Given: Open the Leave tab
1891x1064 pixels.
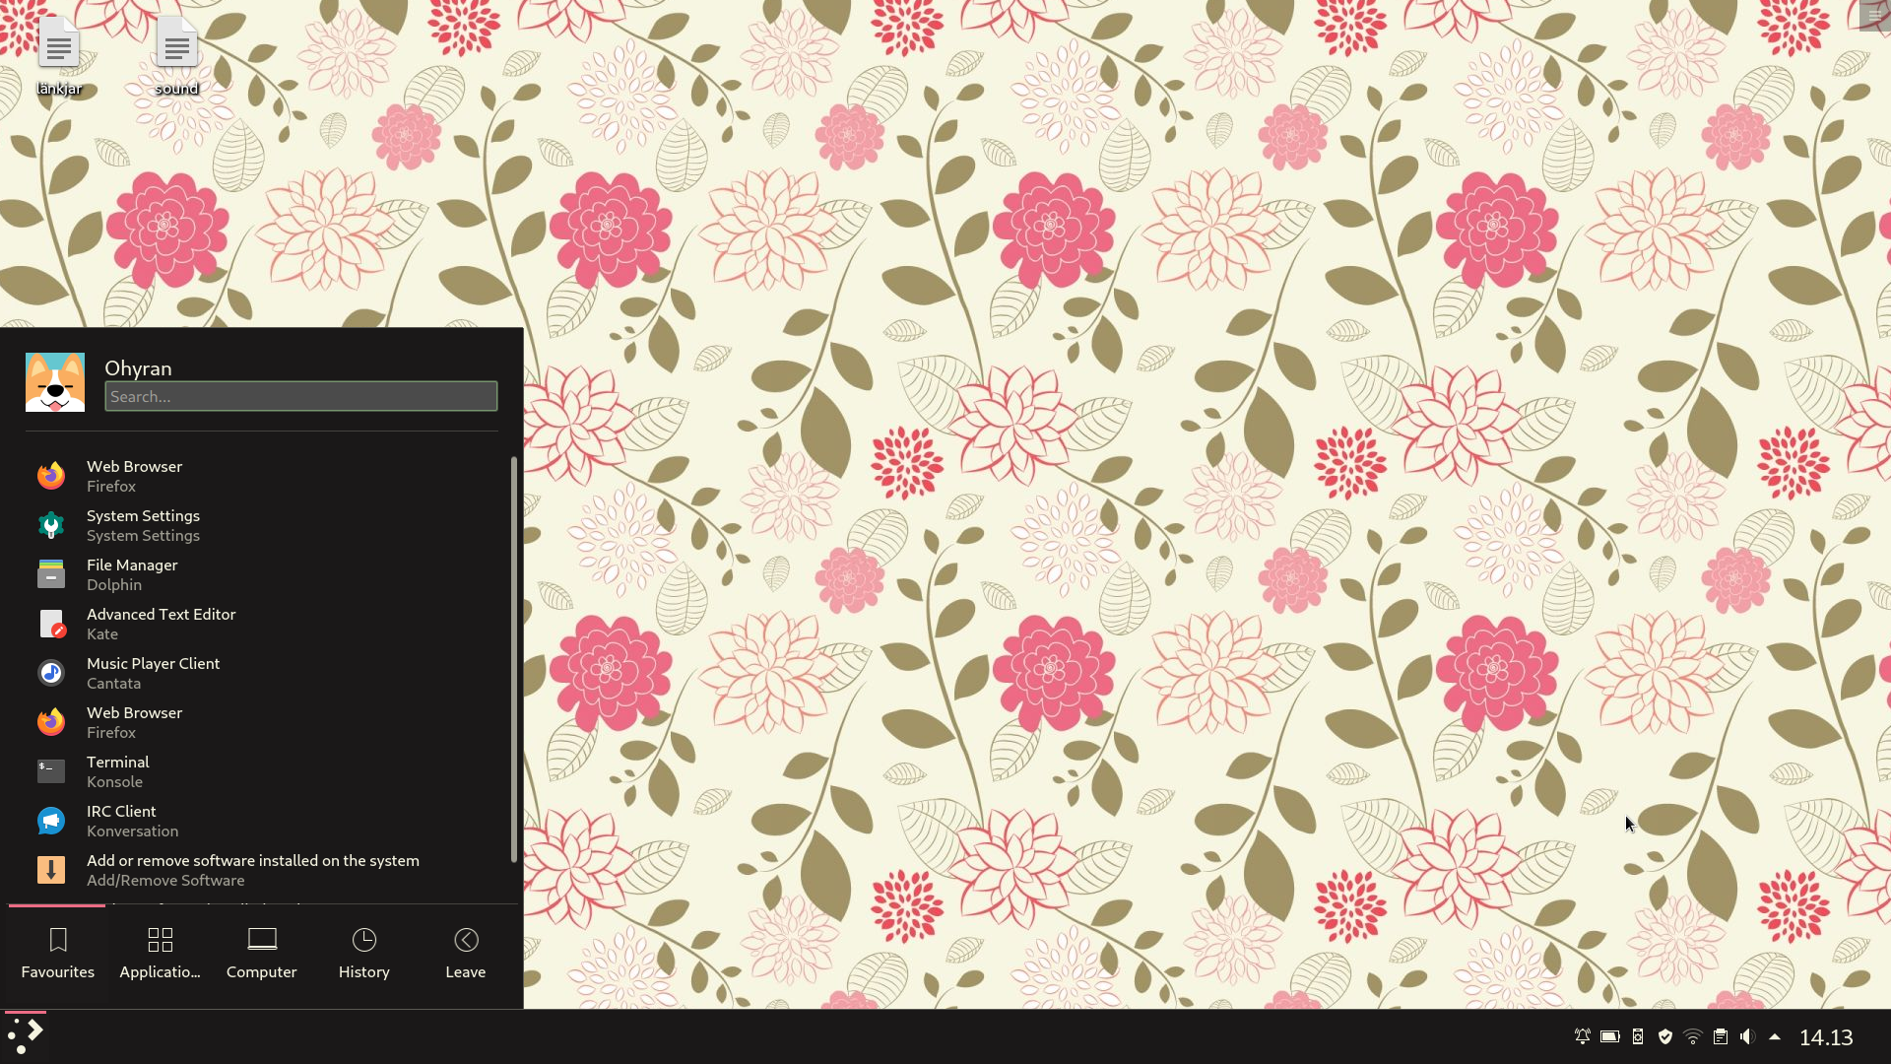Looking at the screenshot, I should [466, 954].
